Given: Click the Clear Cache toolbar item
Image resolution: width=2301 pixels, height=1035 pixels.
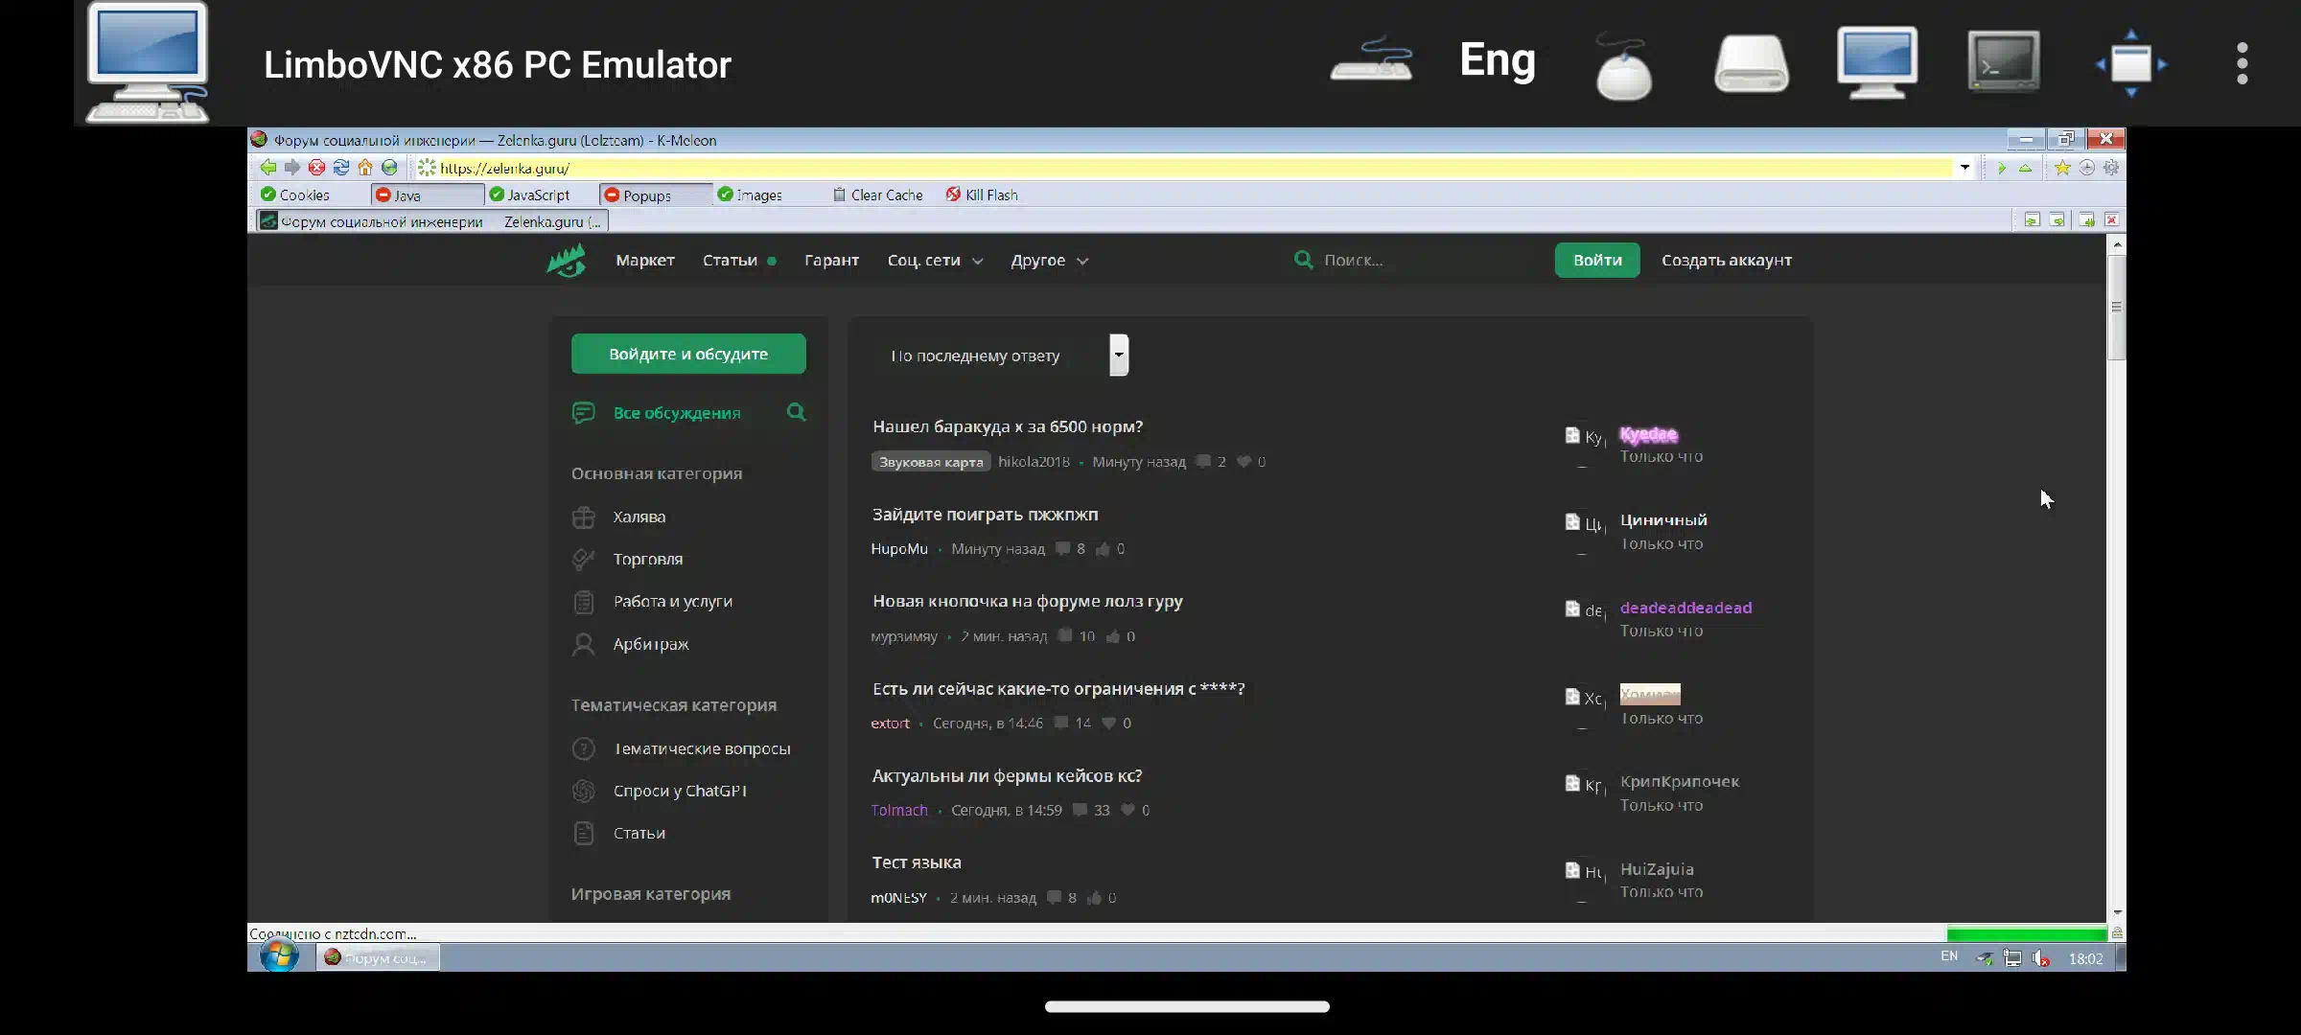Looking at the screenshot, I should tap(877, 195).
